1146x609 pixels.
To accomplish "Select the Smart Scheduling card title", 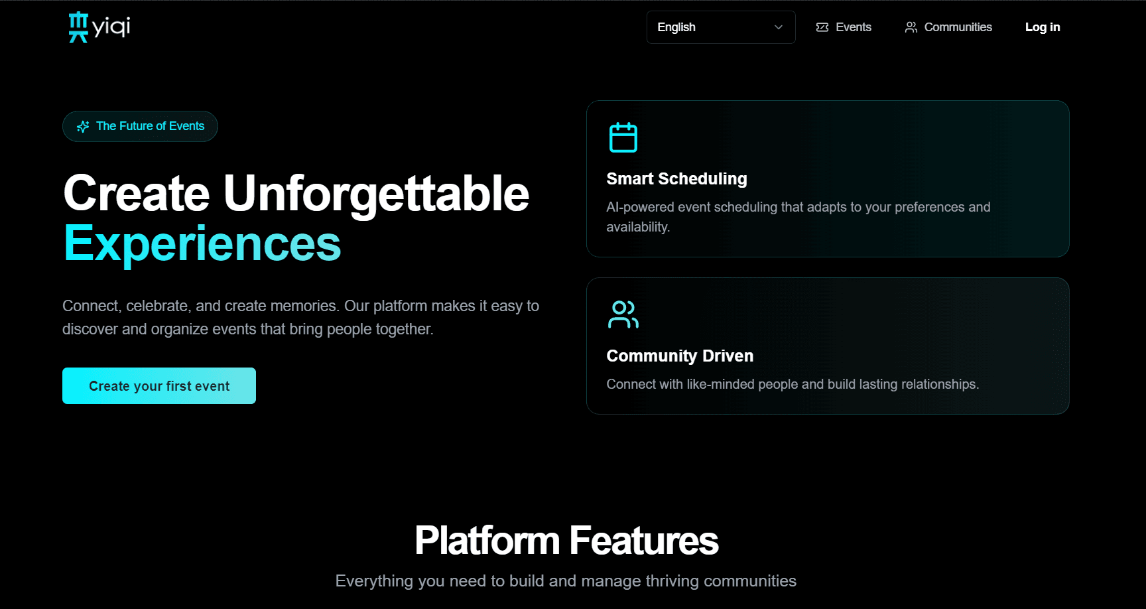I will pos(676,179).
